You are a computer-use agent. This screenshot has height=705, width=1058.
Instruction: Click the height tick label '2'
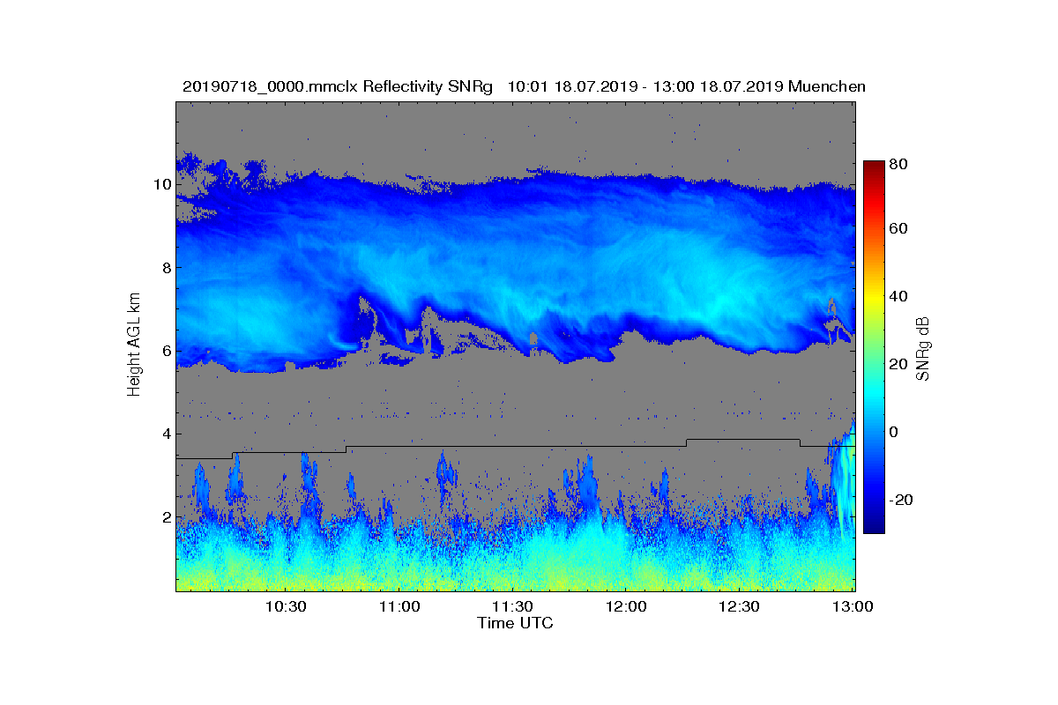[166, 516]
